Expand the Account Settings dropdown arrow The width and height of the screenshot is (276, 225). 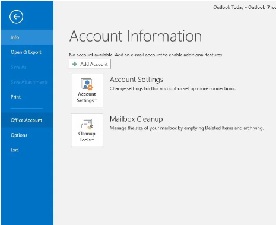96,100
